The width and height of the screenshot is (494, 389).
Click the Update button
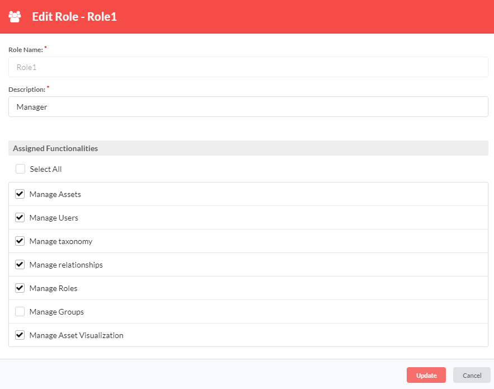426,375
